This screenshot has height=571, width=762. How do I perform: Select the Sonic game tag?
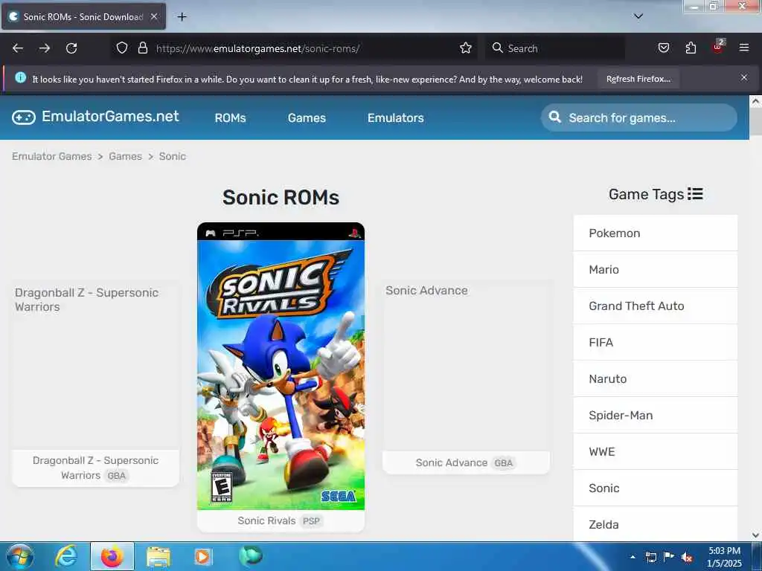655,488
